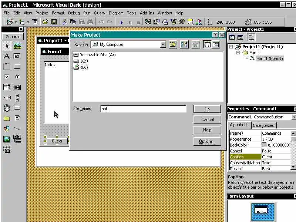
Task: Select the Timer control tool
Action: coord(7,108)
